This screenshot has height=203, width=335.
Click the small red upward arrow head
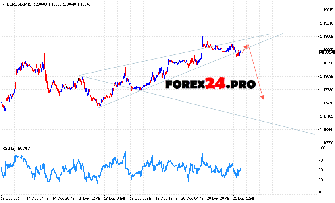pyautogui.click(x=246, y=46)
